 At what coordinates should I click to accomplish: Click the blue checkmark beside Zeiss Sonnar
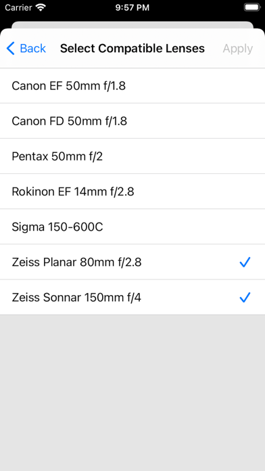(x=245, y=297)
